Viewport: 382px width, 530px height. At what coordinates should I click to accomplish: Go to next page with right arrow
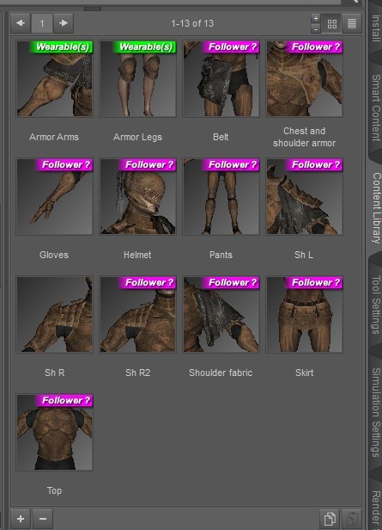pos(64,23)
